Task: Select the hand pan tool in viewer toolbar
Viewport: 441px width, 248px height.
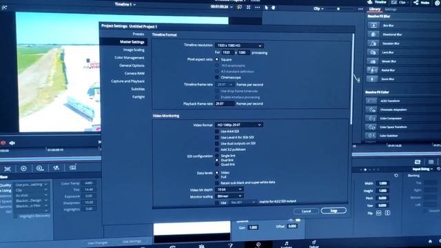Action: click(273, 8)
